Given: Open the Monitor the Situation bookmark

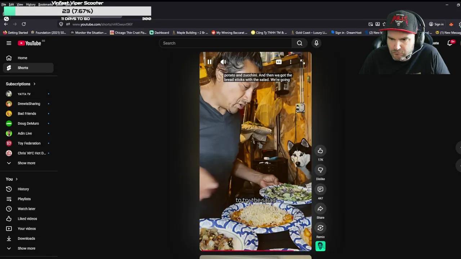Looking at the screenshot, I should [x=88, y=33].
